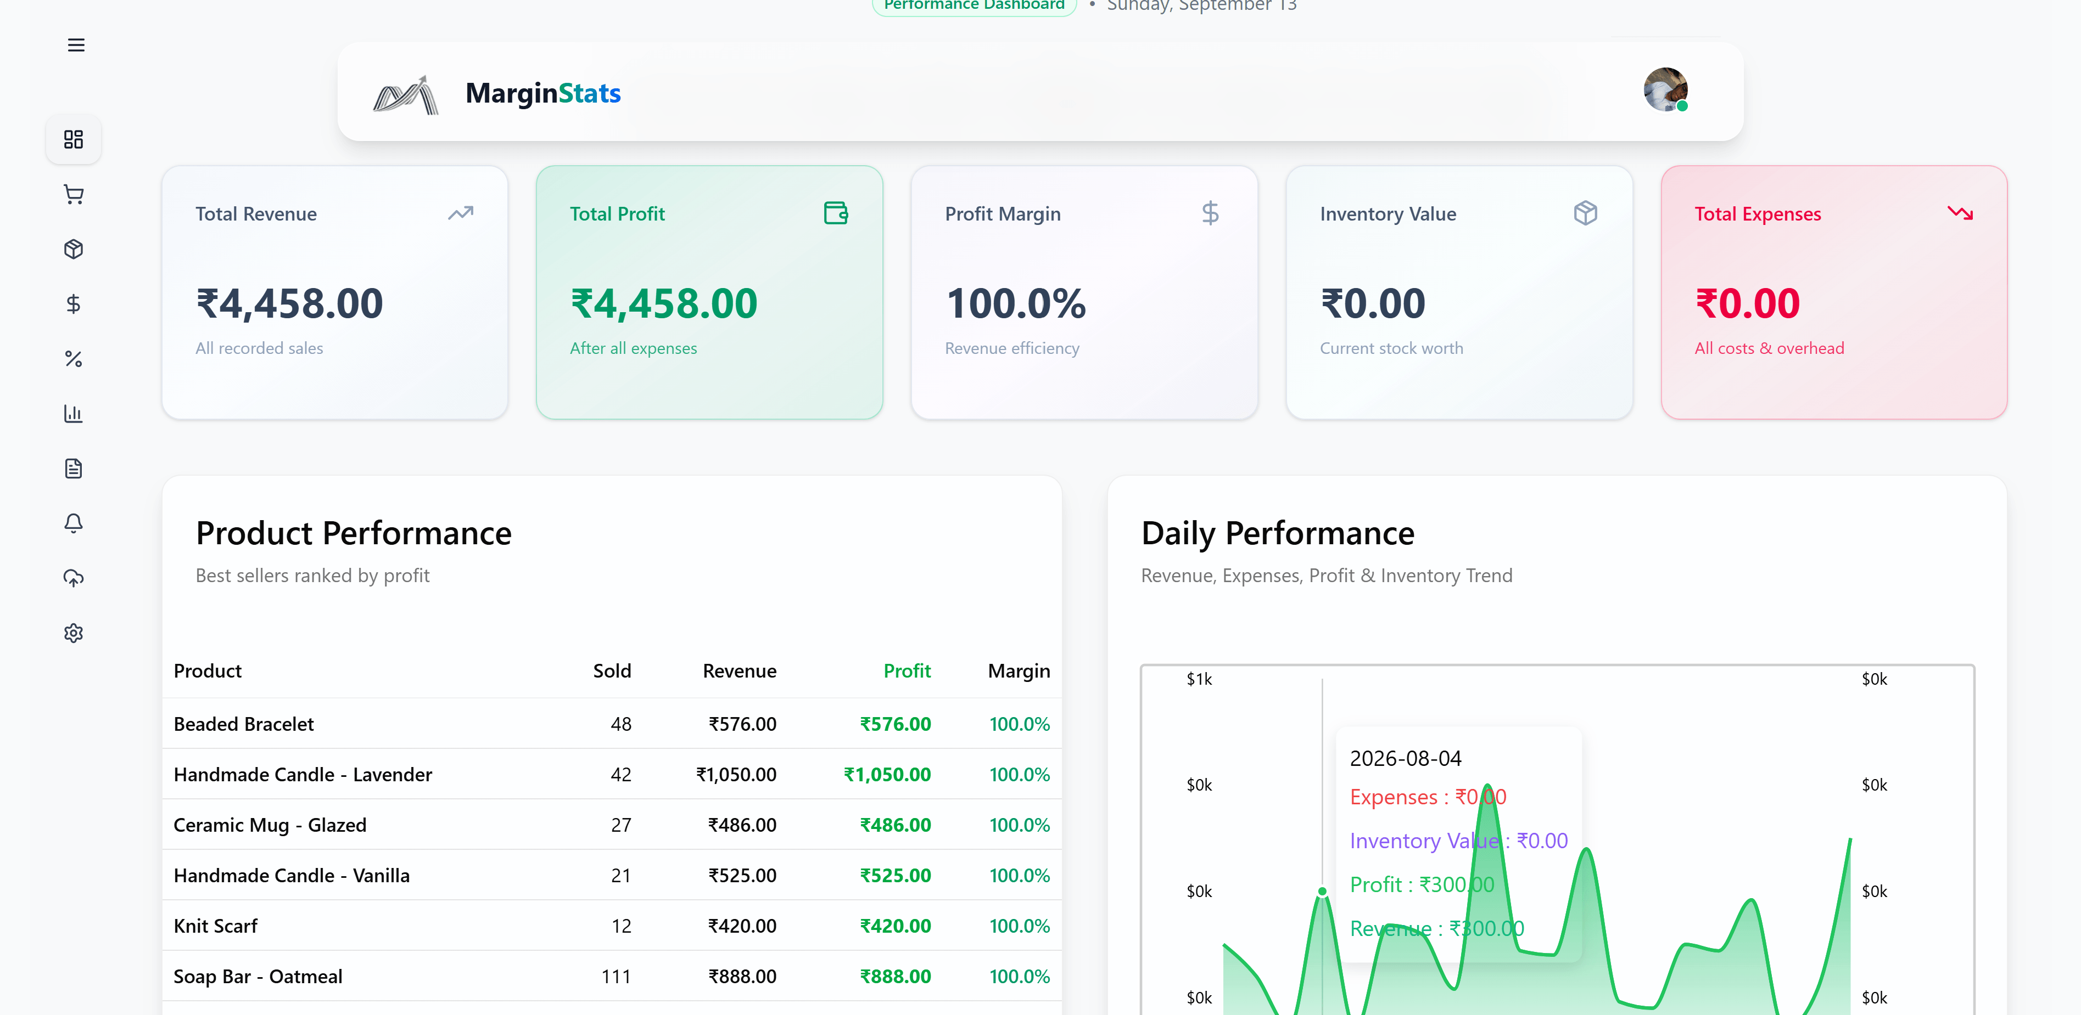The height and width of the screenshot is (1015, 2081).
Task: Open the user profile avatar
Action: (1665, 89)
